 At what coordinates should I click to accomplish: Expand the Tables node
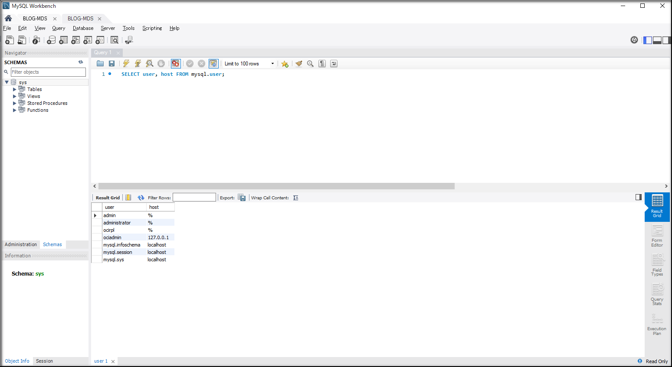[x=14, y=89]
